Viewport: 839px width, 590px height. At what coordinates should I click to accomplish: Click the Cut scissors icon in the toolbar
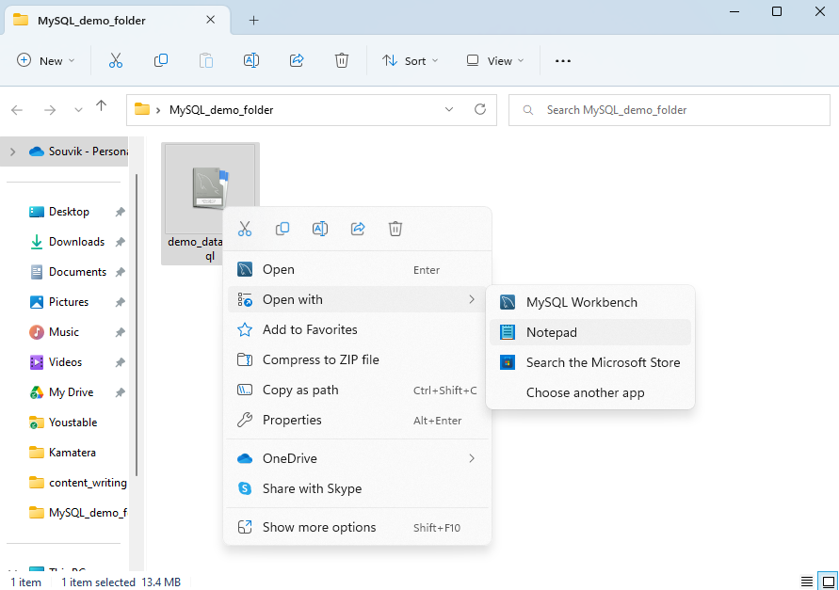click(115, 60)
